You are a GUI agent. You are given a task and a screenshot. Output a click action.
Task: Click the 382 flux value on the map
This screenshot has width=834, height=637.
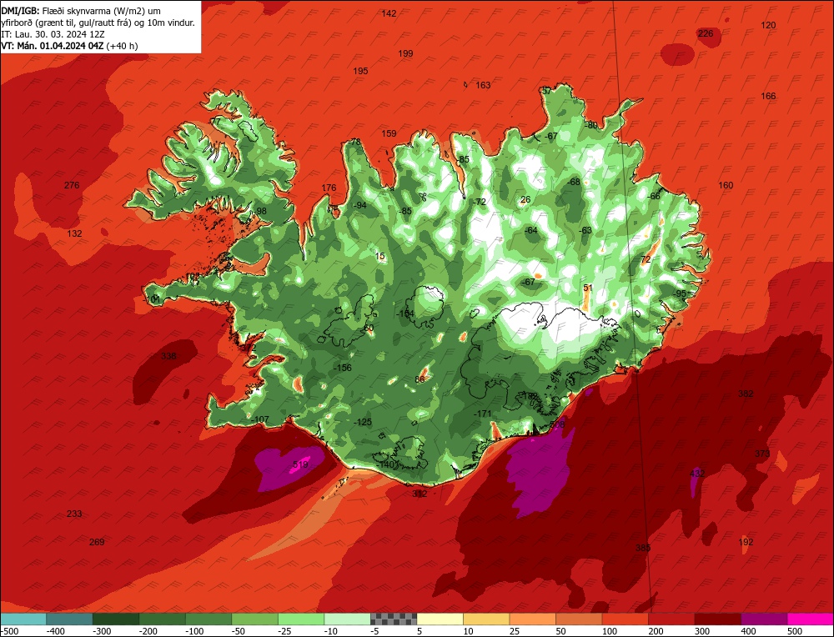point(746,394)
